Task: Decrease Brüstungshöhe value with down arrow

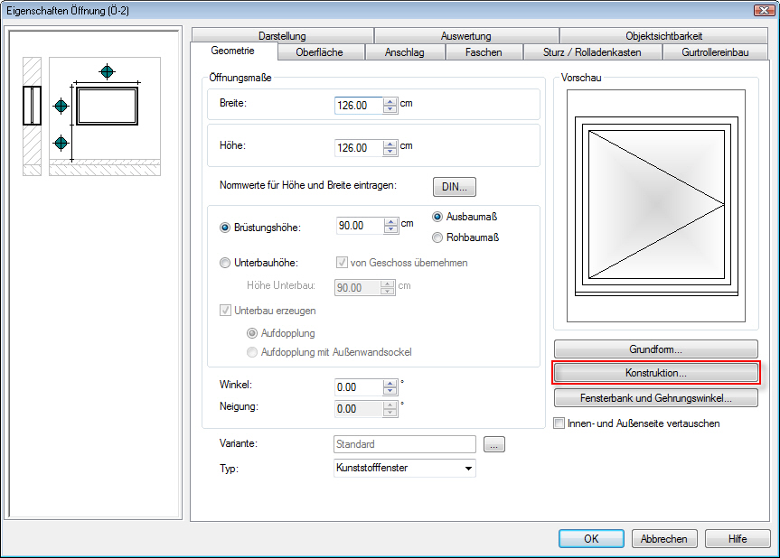Action: tap(391, 229)
